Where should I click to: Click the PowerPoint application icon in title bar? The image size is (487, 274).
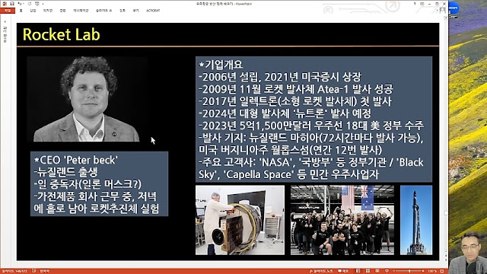coord(5,4)
